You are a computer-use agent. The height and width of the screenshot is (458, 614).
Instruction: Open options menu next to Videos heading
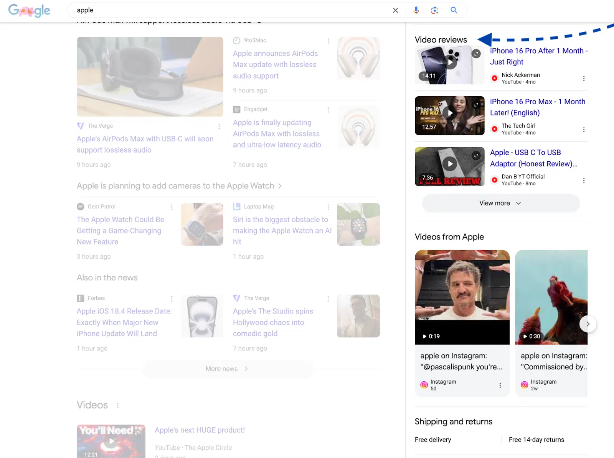coord(118,405)
